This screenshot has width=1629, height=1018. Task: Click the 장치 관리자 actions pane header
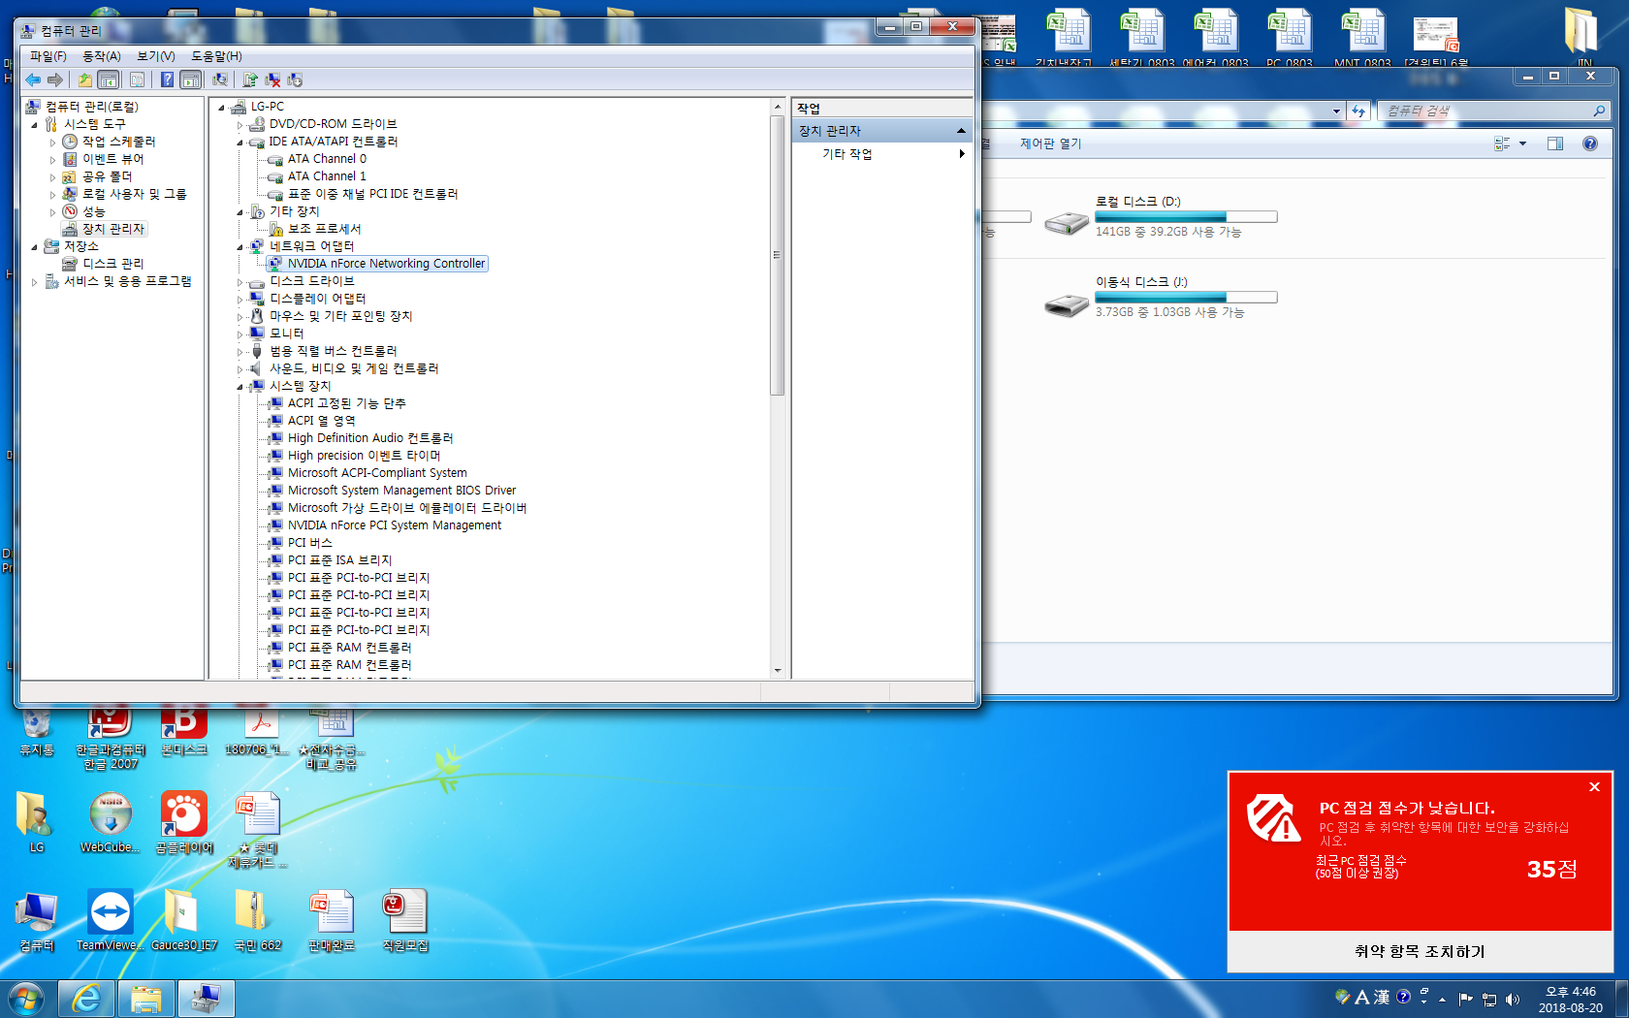[x=881, y=131]
